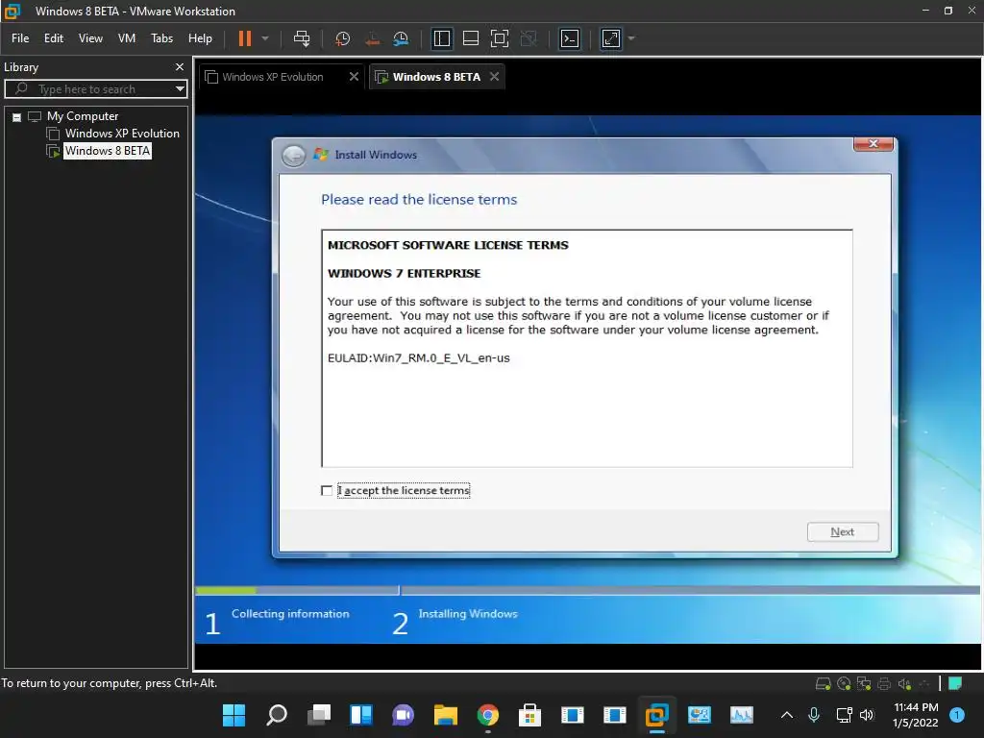
Task: Click the back arrow in Install Windows
Action: coord(294,155)
